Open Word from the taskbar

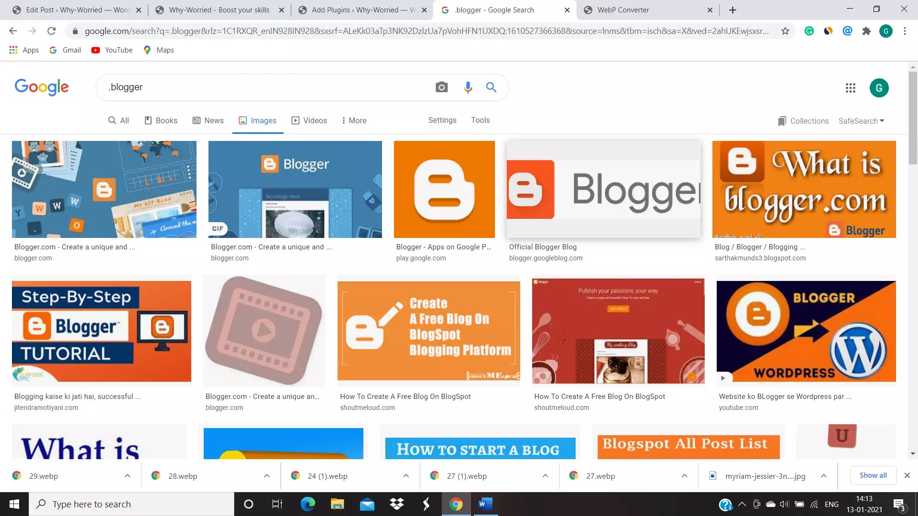pyautogui.click(x=485, y=504)
